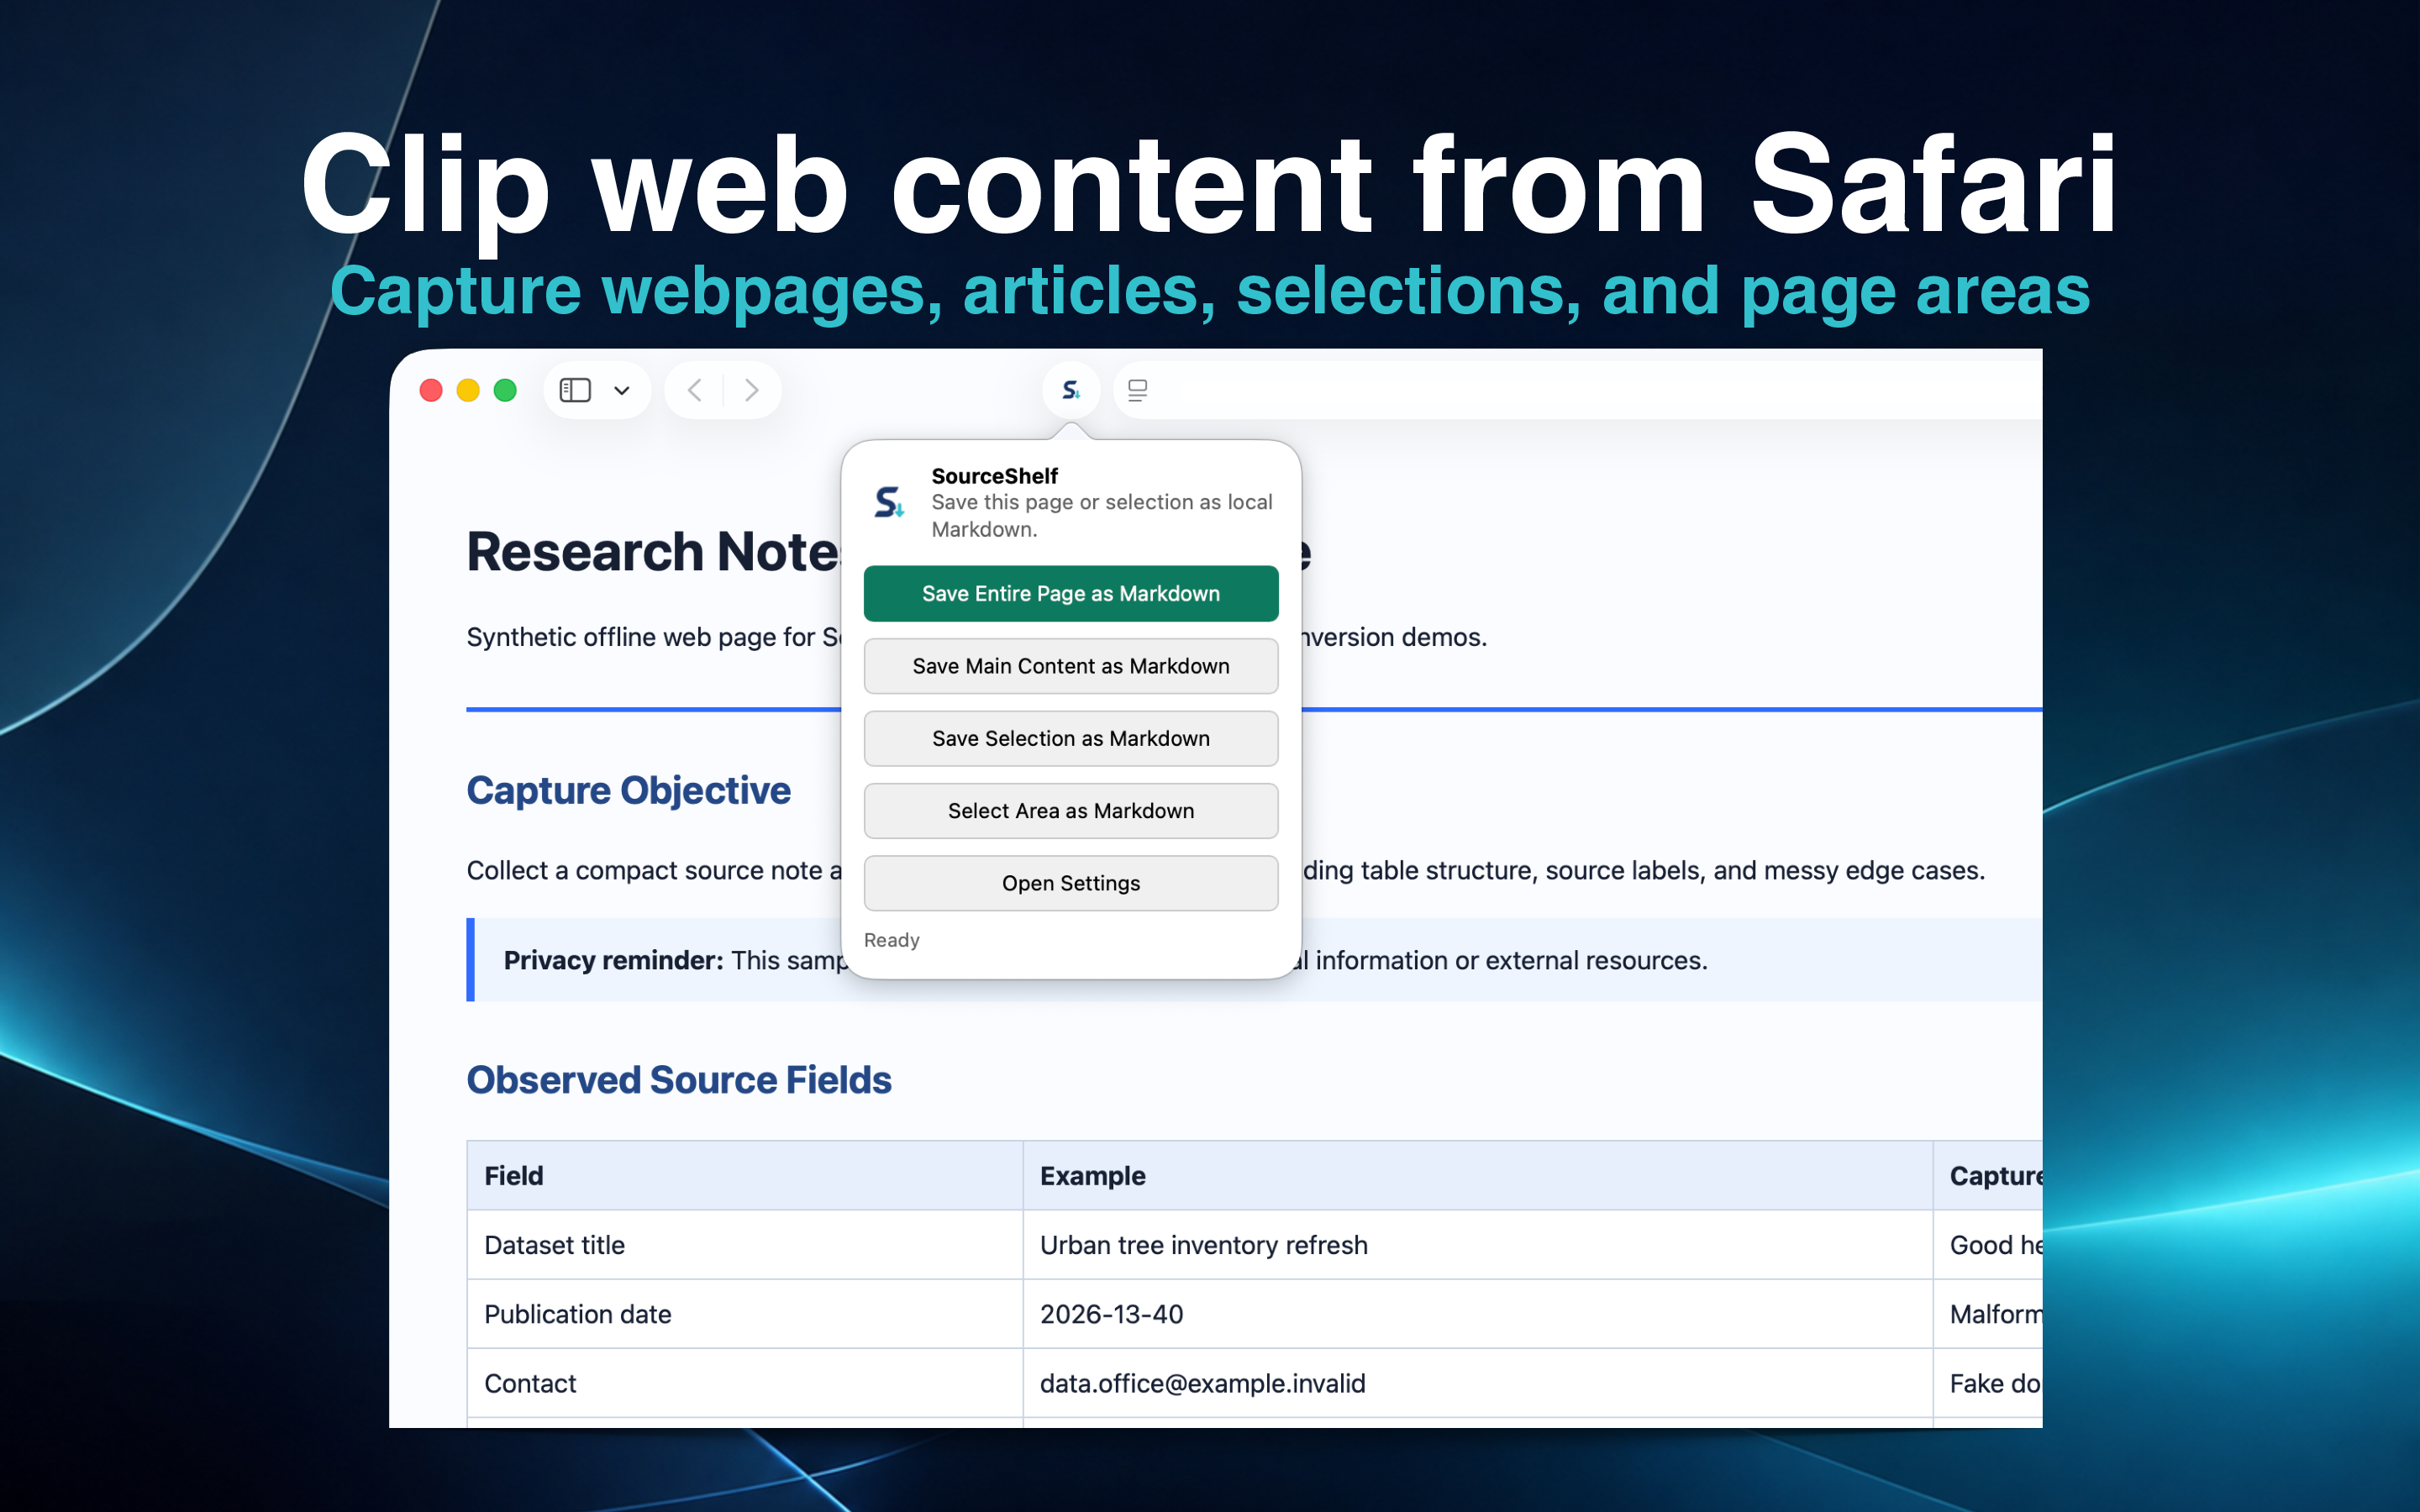Choose Save Selection as Markdown
2420x1512 pixels.
point(1071,738)
